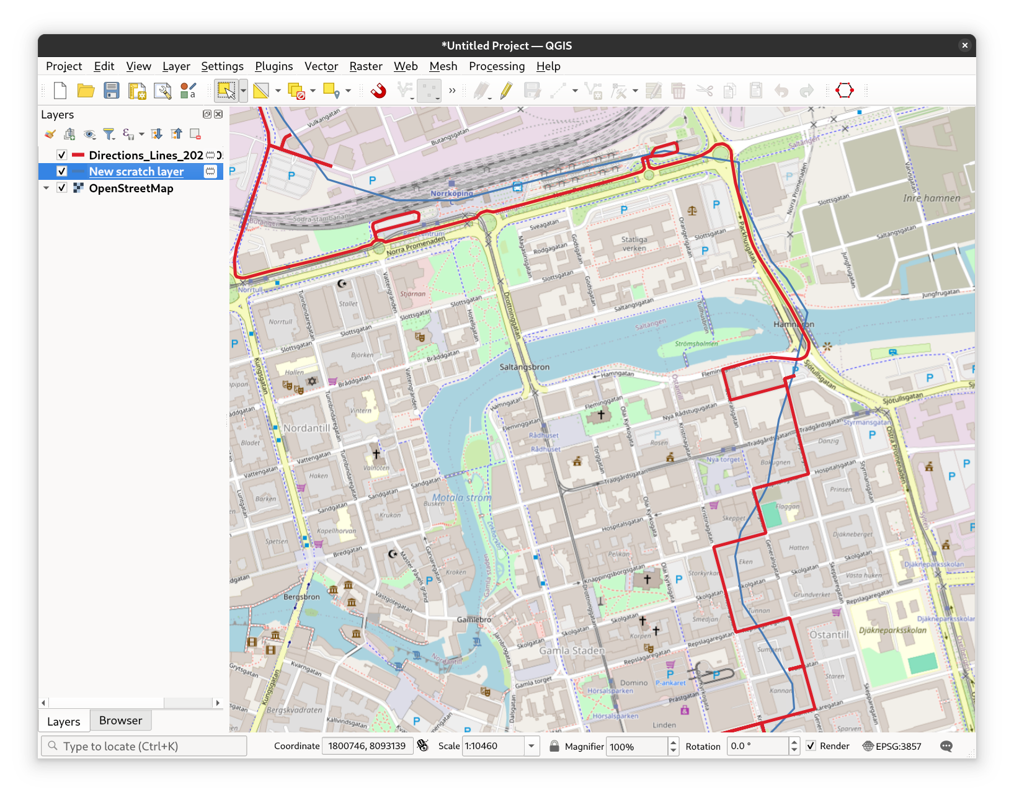Save the project using the floppy disk icon
The image size is (1014, 800).
[x=111, y=91]
